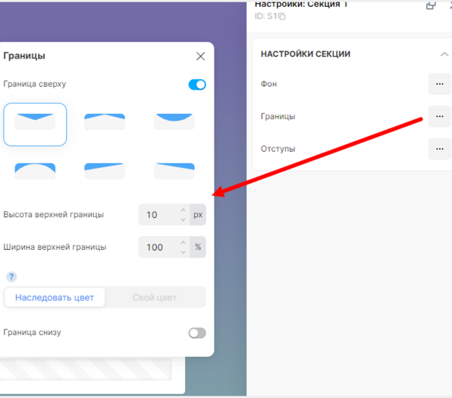Screen dimensions: 452x398
Task: Switch to Наследовать цвет option
Action: 55,298
